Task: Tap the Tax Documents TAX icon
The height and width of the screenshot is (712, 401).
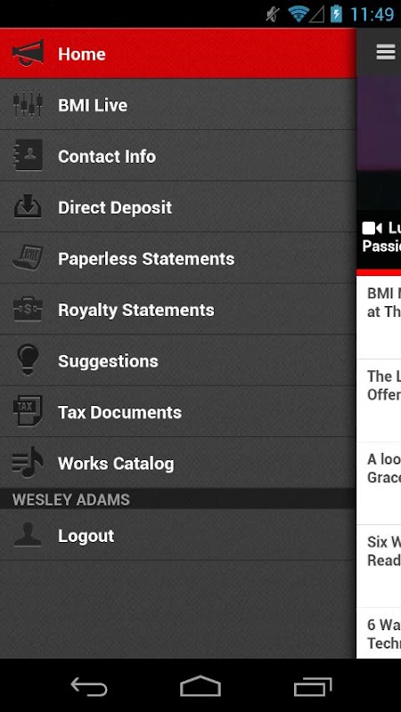Action: click(x=29, y=411)
